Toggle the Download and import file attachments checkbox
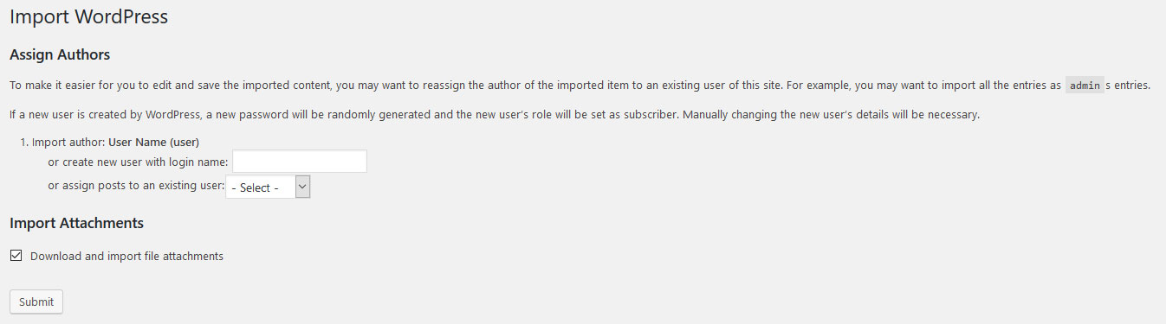Viewport: 1166px width, 324px height. (x=16, y=256)
